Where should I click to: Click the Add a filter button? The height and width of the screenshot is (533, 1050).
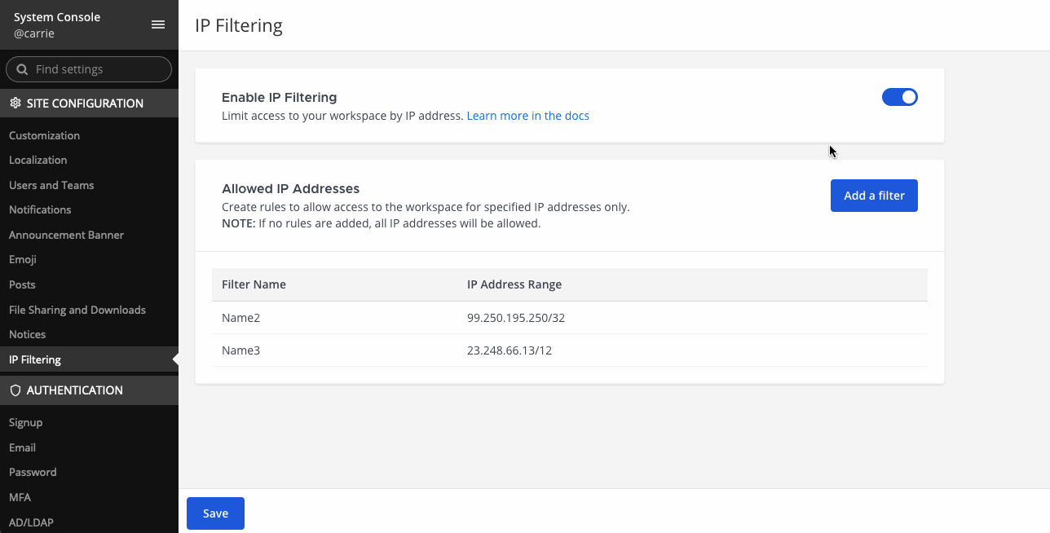pos(874,196)
